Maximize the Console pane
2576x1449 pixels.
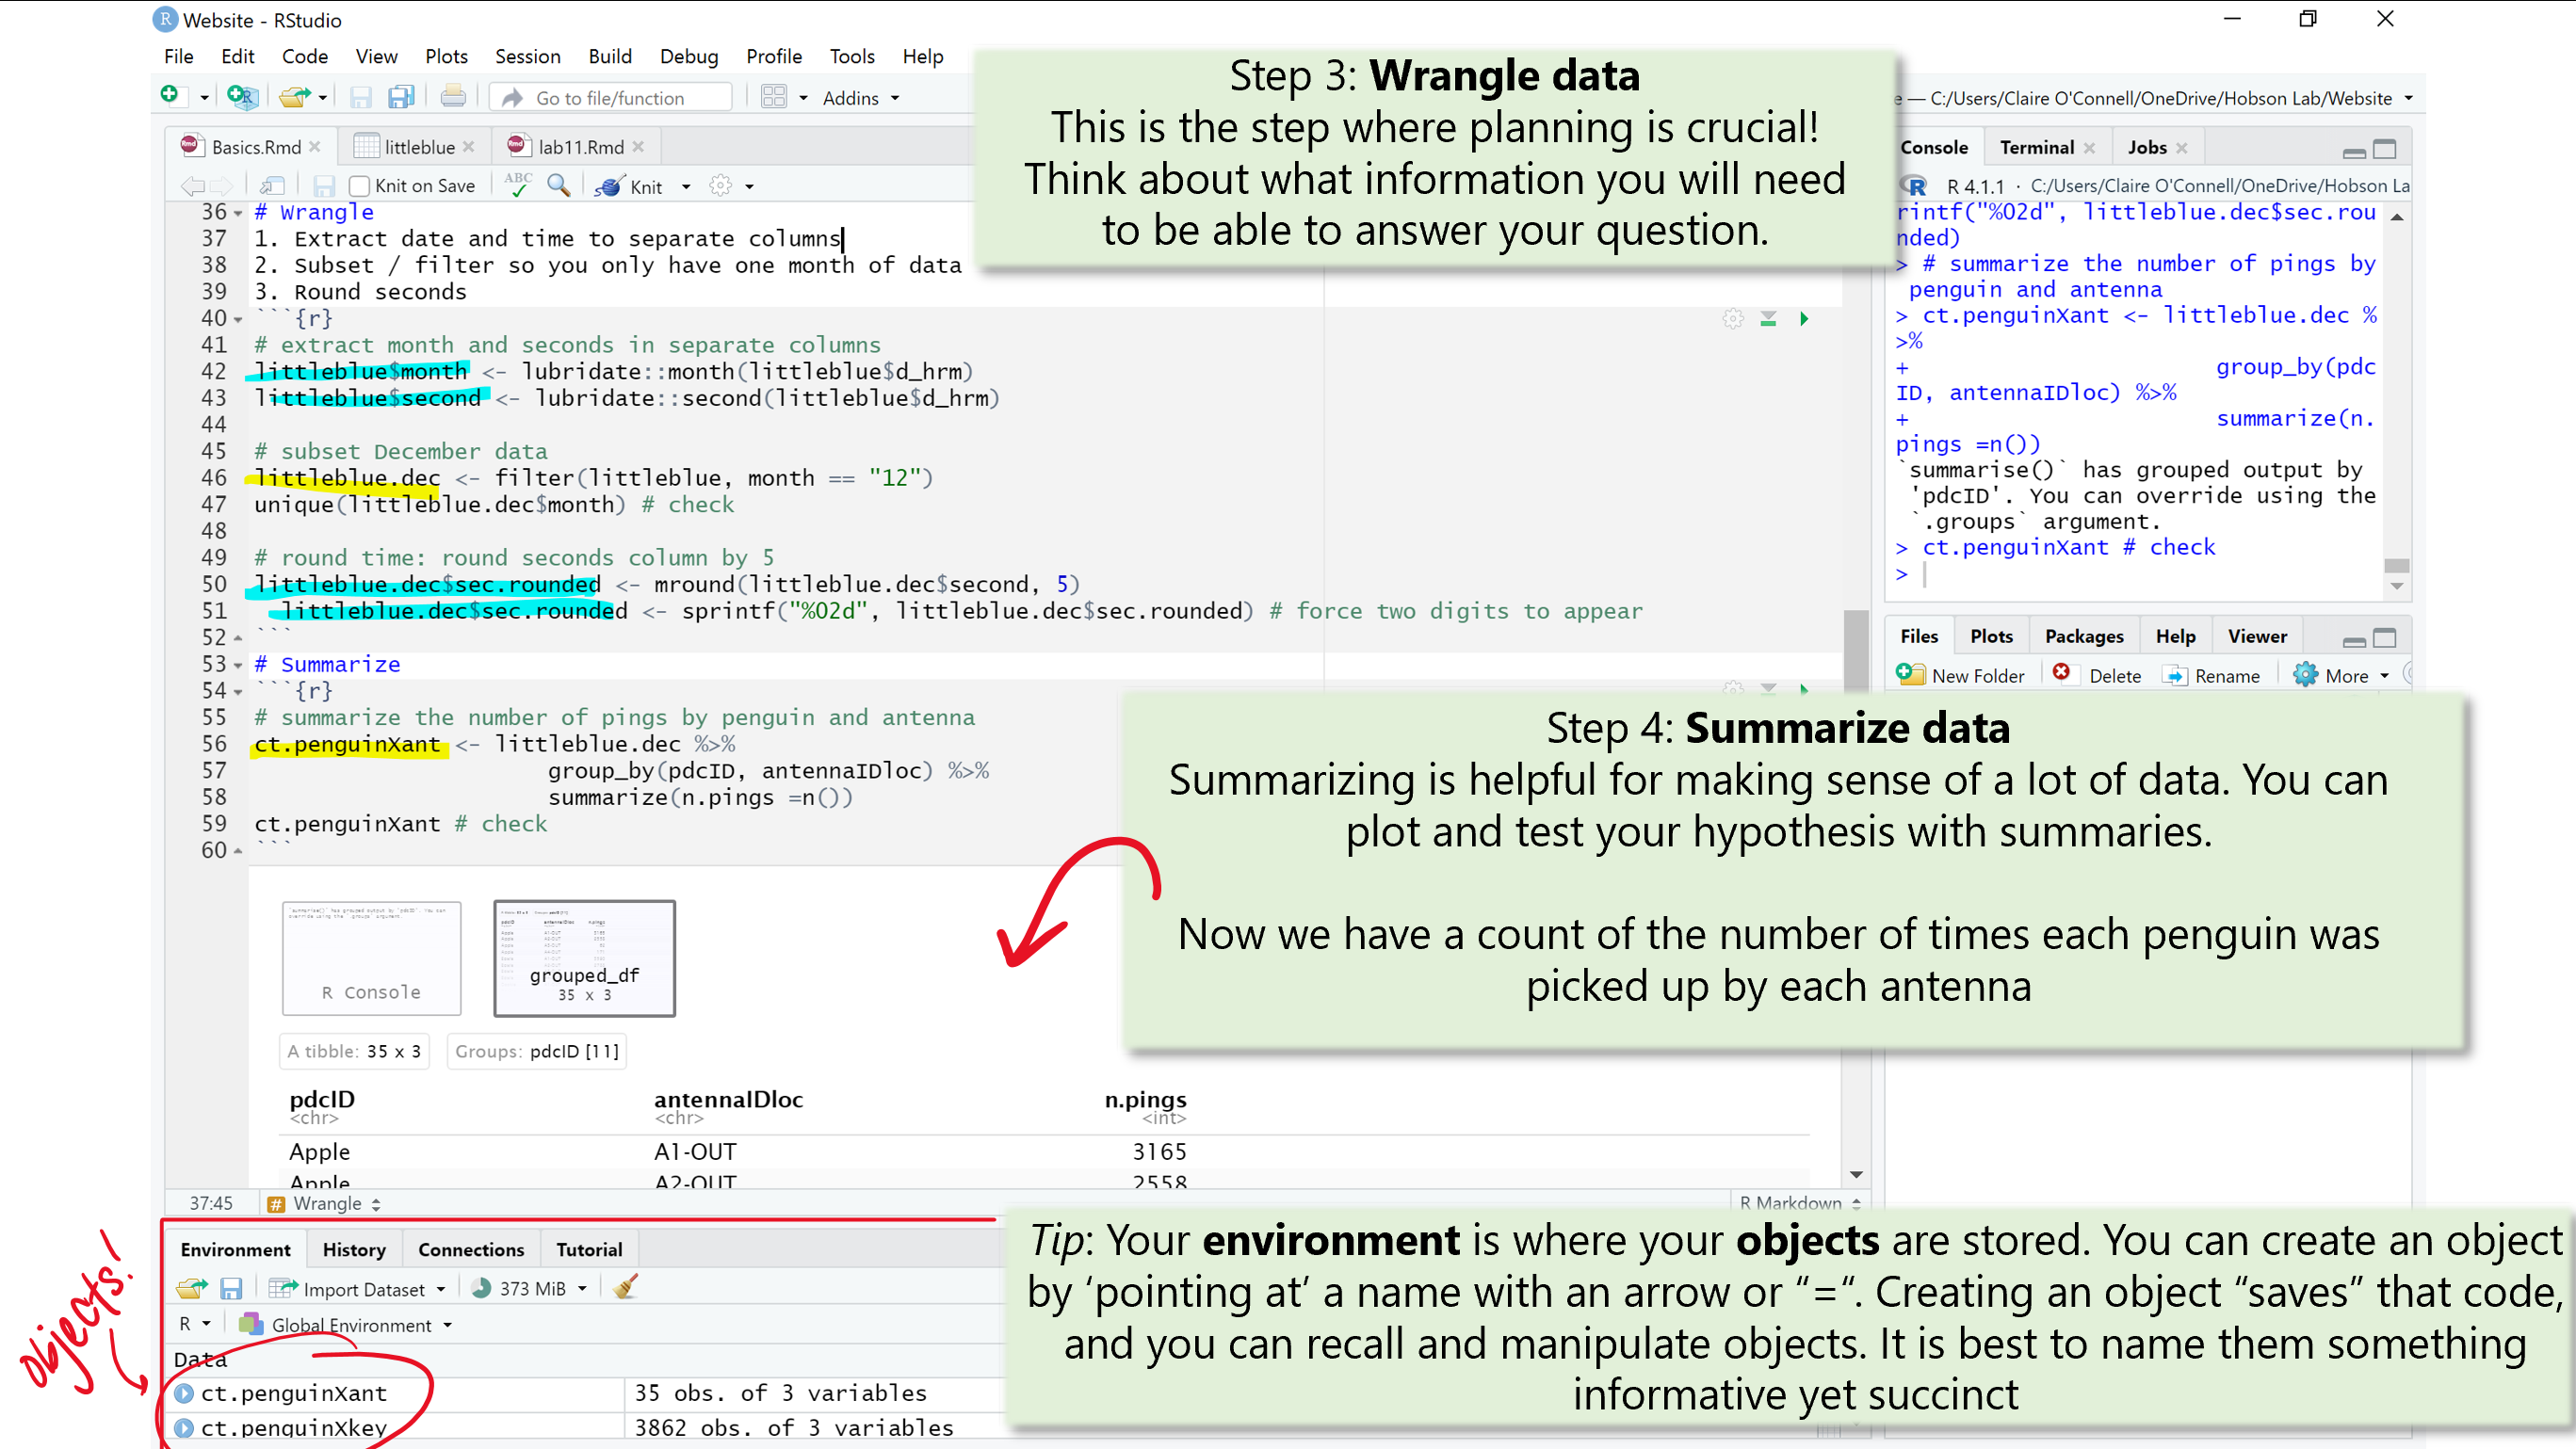point(2385,149)
